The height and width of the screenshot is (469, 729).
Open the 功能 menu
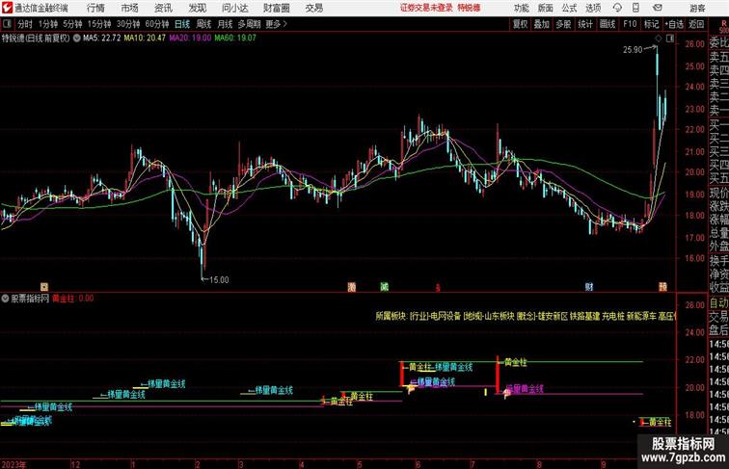point(521,8)
